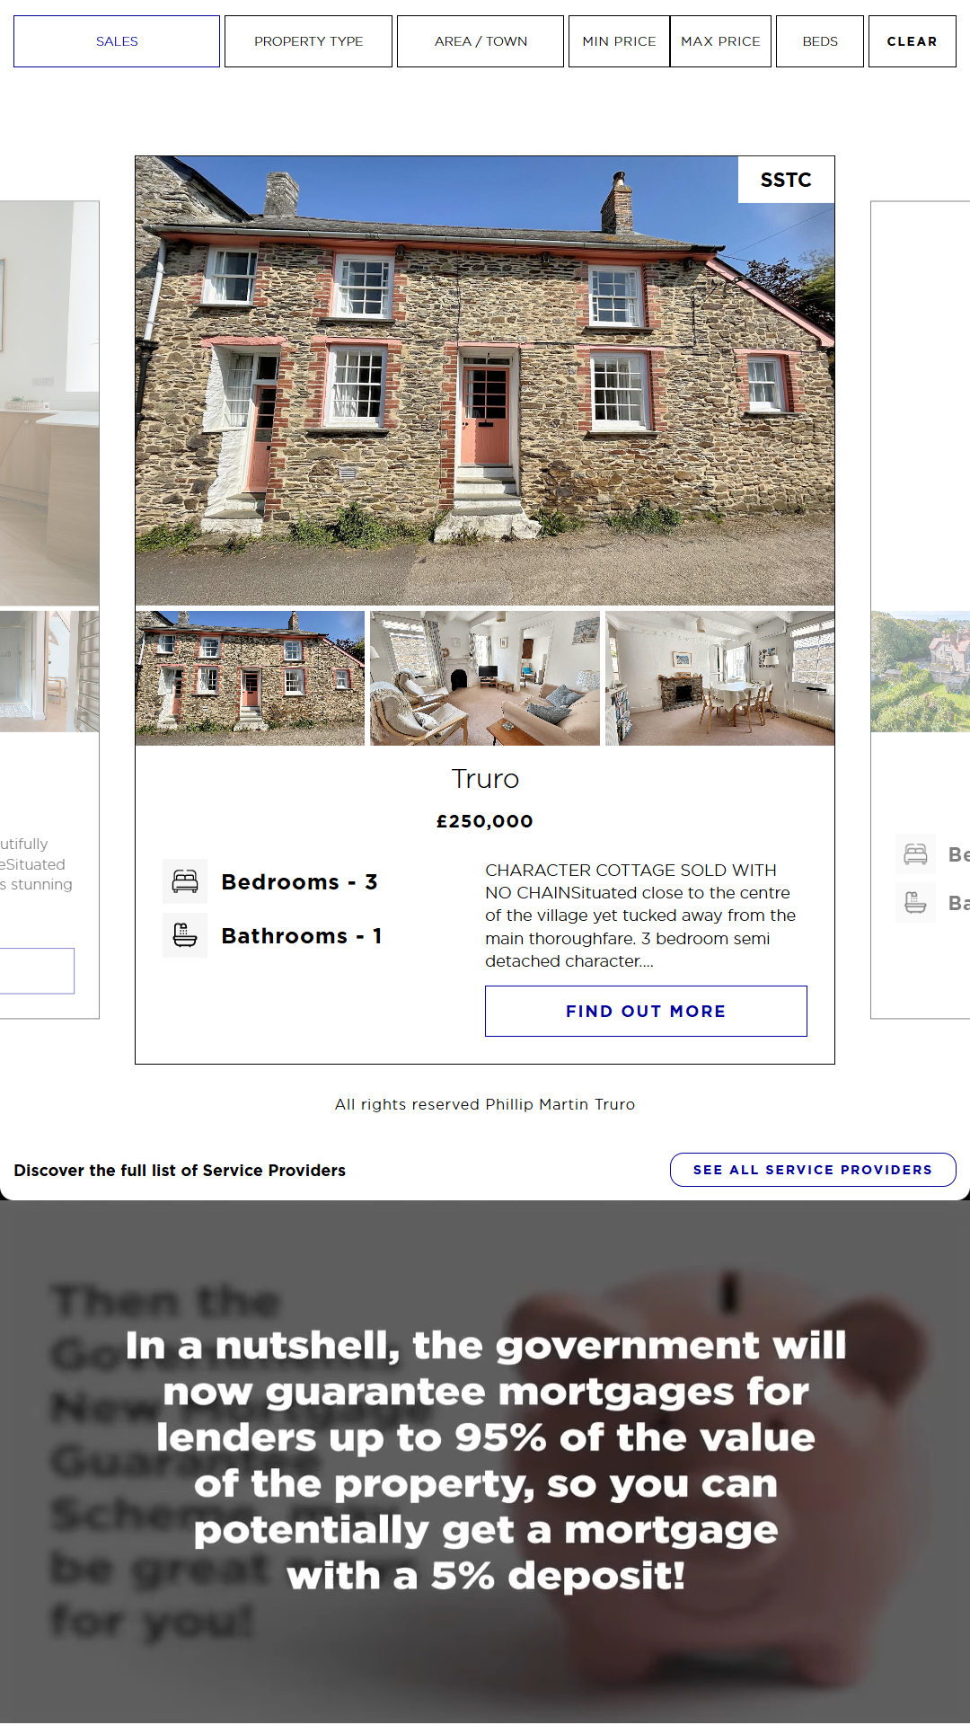Click the SSTC badge on the Truro listing

click(786, 180)
